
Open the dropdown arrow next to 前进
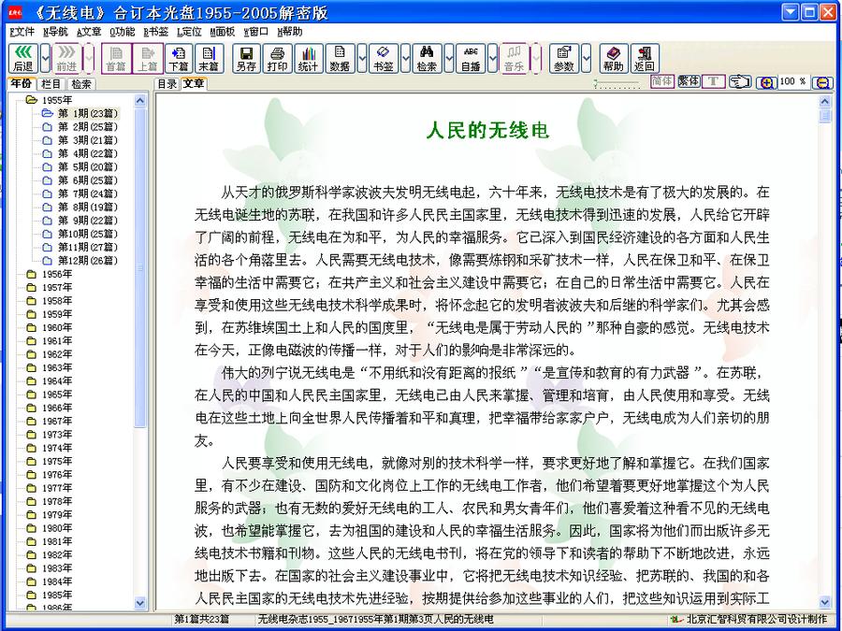[x=89, y=59]
